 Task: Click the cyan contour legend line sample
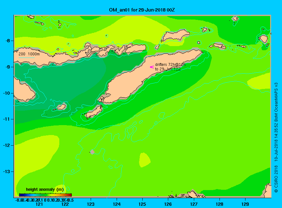tap(26, 58)
